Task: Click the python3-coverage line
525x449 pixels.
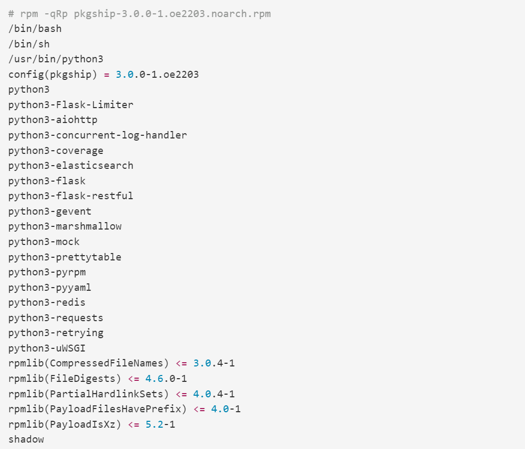Action: (56, 150)
